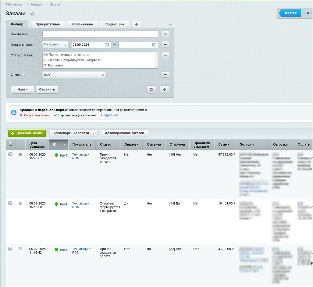313x287 pixels.
Task: Add Заказы page to favorites star
Action: 32,14
